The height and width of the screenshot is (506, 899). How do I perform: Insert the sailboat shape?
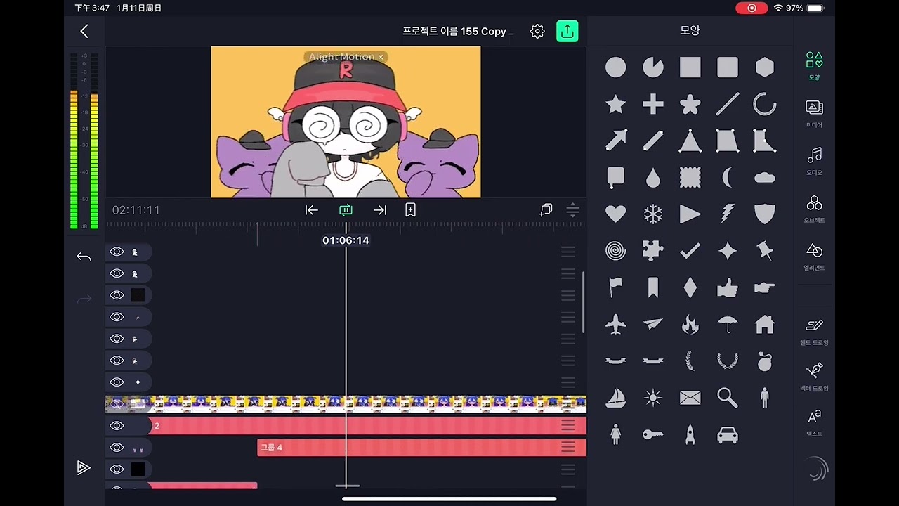tap(615, 397)
